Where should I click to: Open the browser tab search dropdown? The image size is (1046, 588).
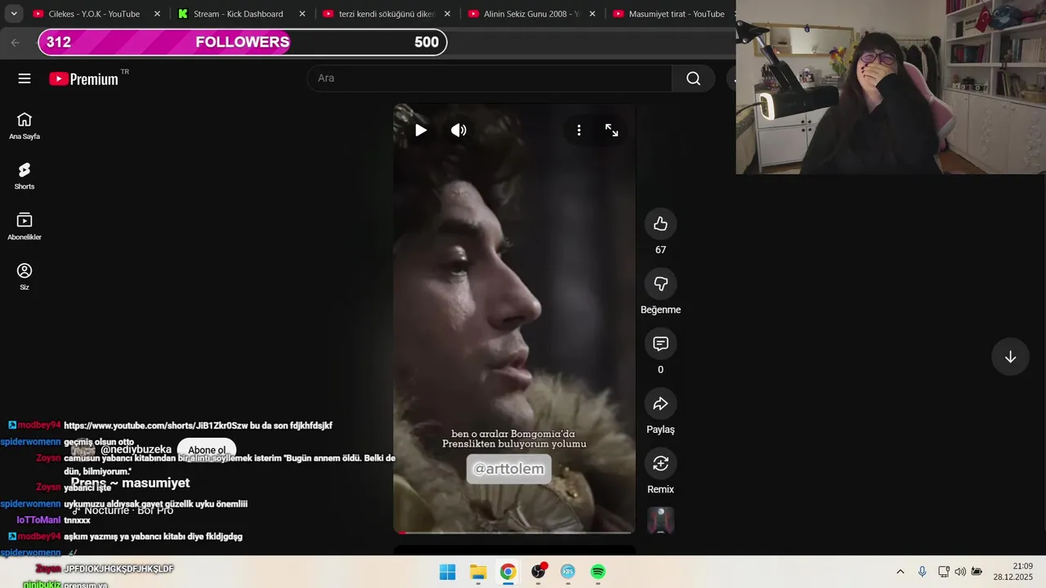[14, 14]
